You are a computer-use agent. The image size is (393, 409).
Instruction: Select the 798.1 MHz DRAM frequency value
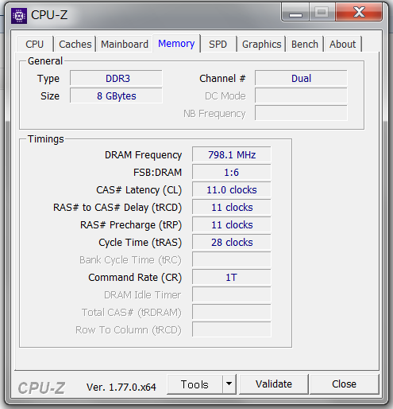(x=232, y=155)
